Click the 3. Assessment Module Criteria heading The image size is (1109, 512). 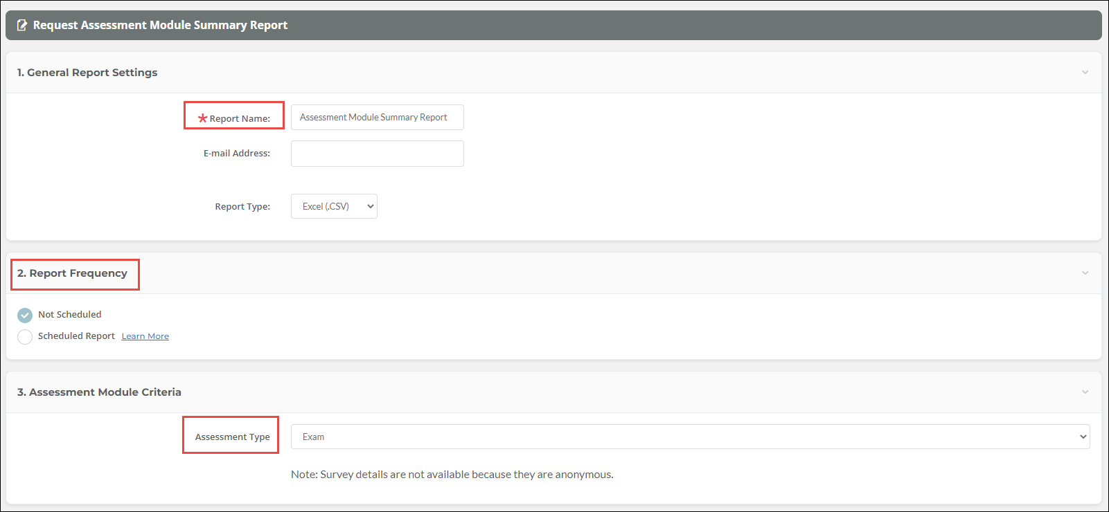[x=99, y=392]
